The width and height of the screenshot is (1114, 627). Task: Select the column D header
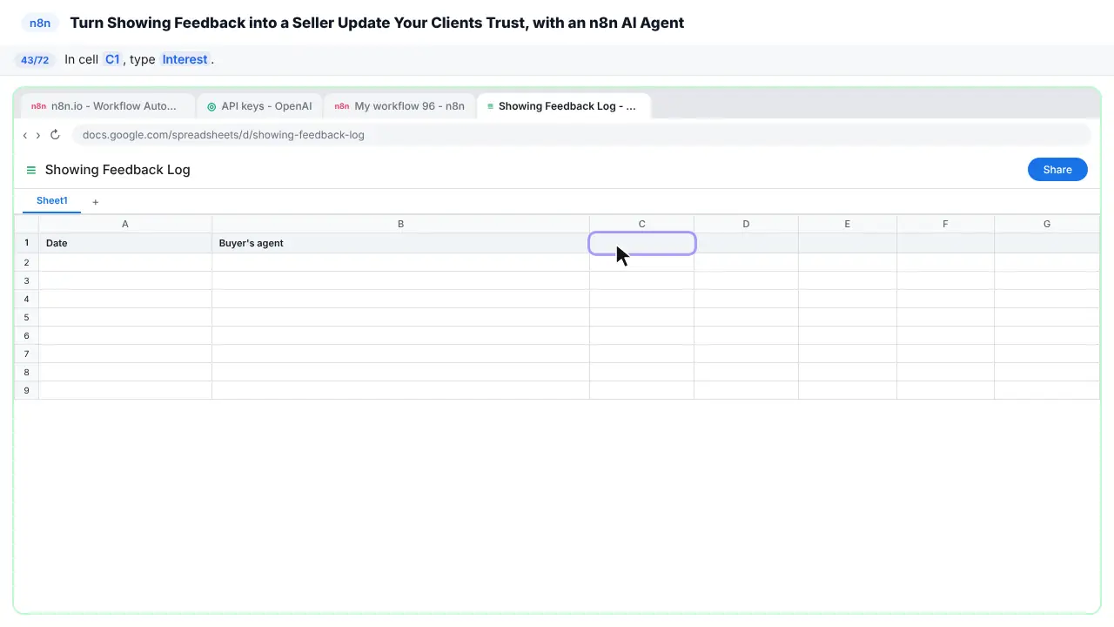[746, 224]
